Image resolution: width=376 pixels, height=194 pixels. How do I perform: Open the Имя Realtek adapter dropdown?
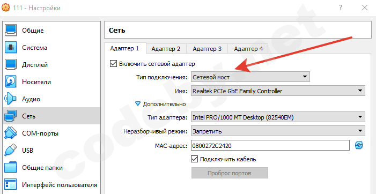click(x=278, y=91)
